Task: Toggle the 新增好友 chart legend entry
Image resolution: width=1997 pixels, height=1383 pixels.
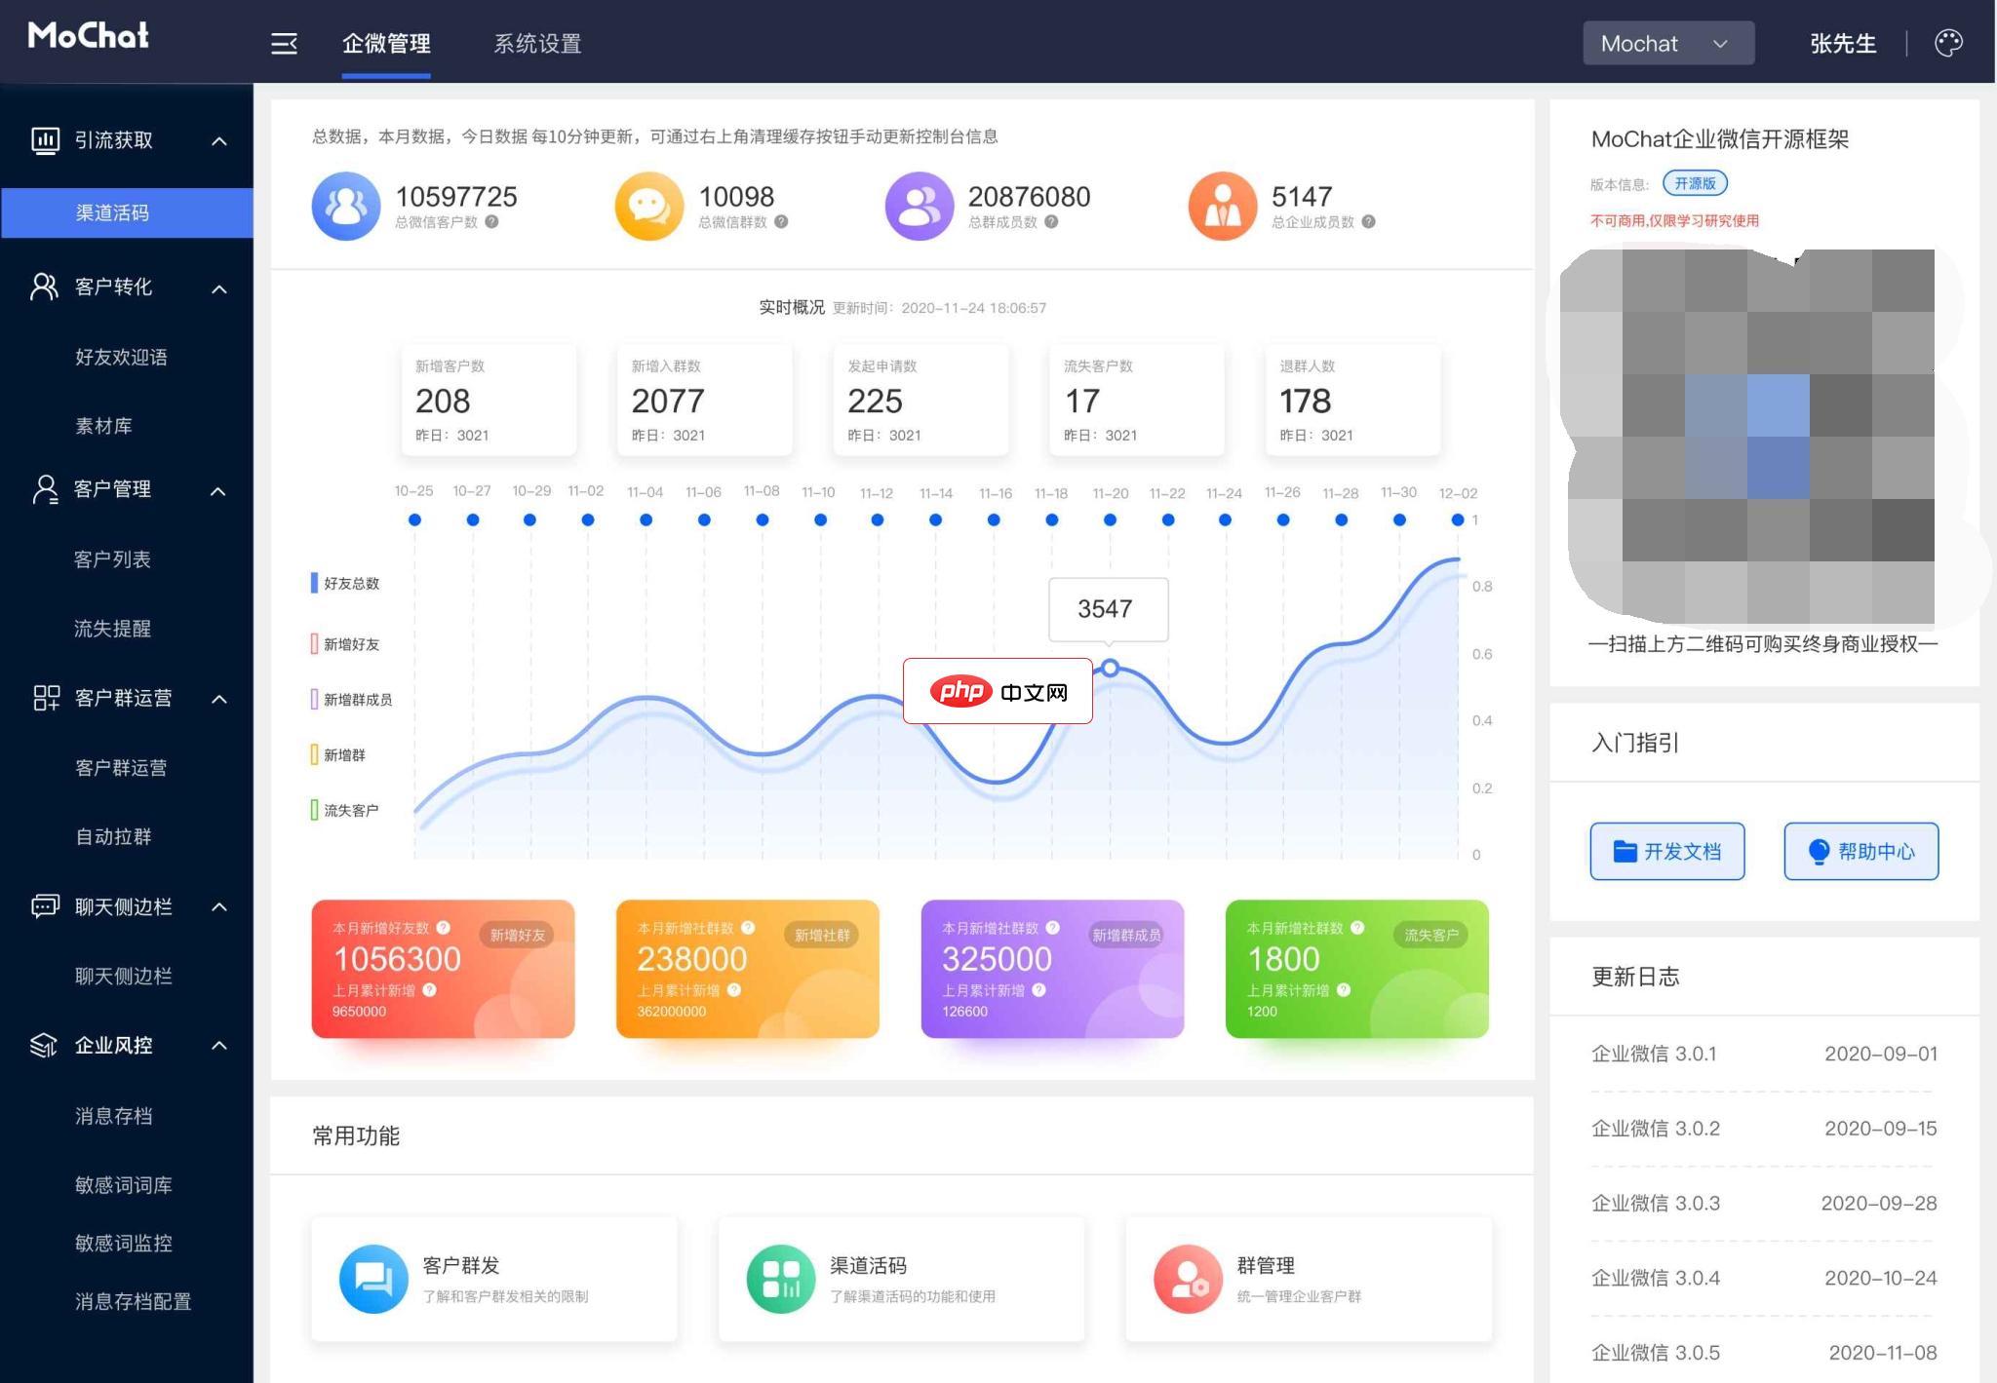Action: point(348,643)
